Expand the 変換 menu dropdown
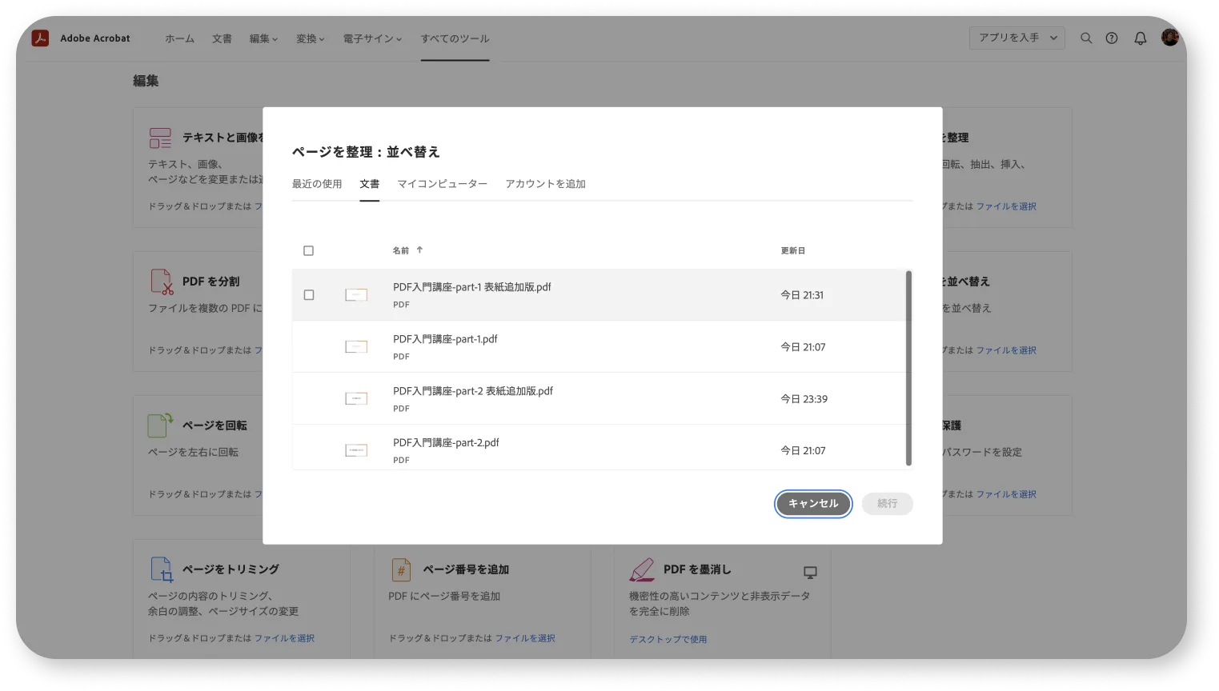 310,38
